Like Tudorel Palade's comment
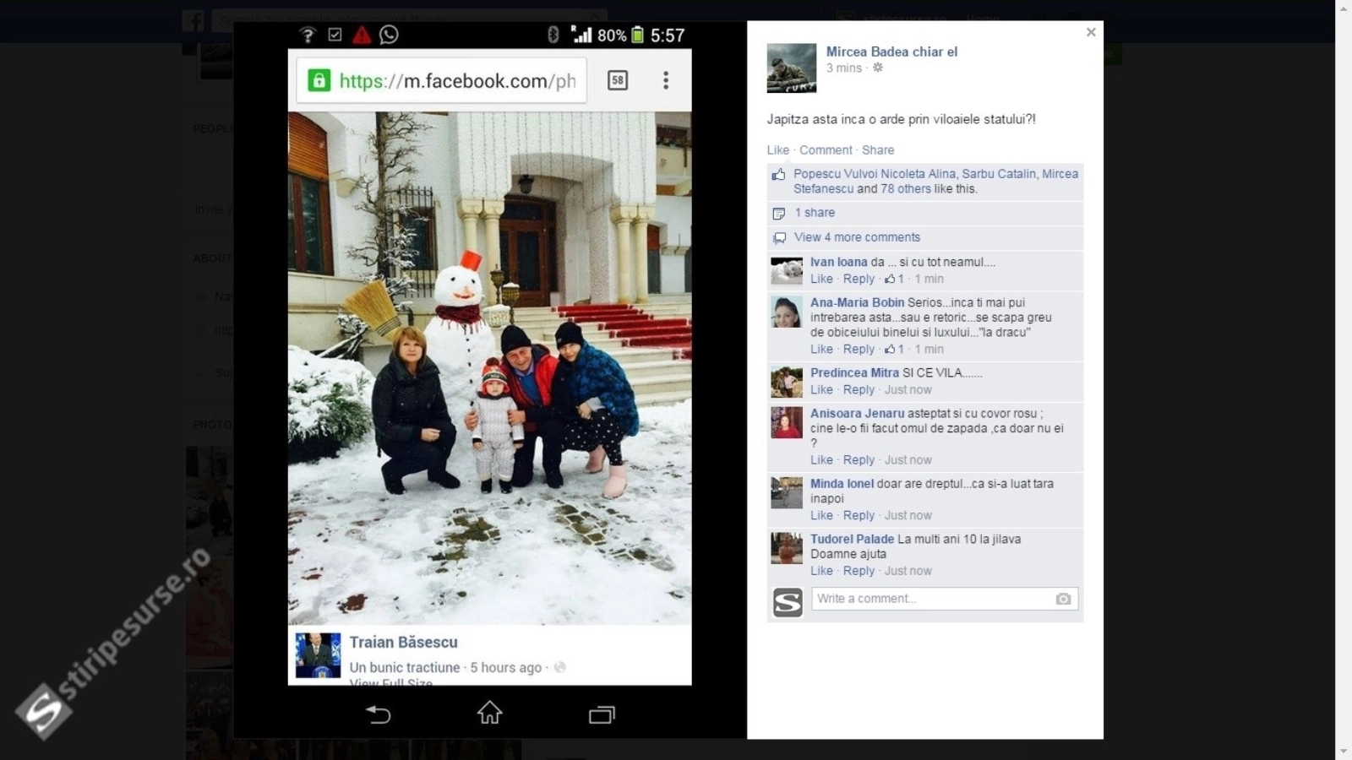 [821, 571]
